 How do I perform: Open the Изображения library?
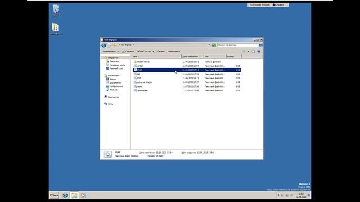116,86
